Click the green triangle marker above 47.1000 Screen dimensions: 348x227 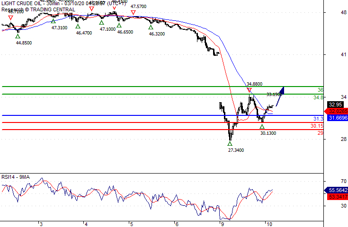coord(101,22)
